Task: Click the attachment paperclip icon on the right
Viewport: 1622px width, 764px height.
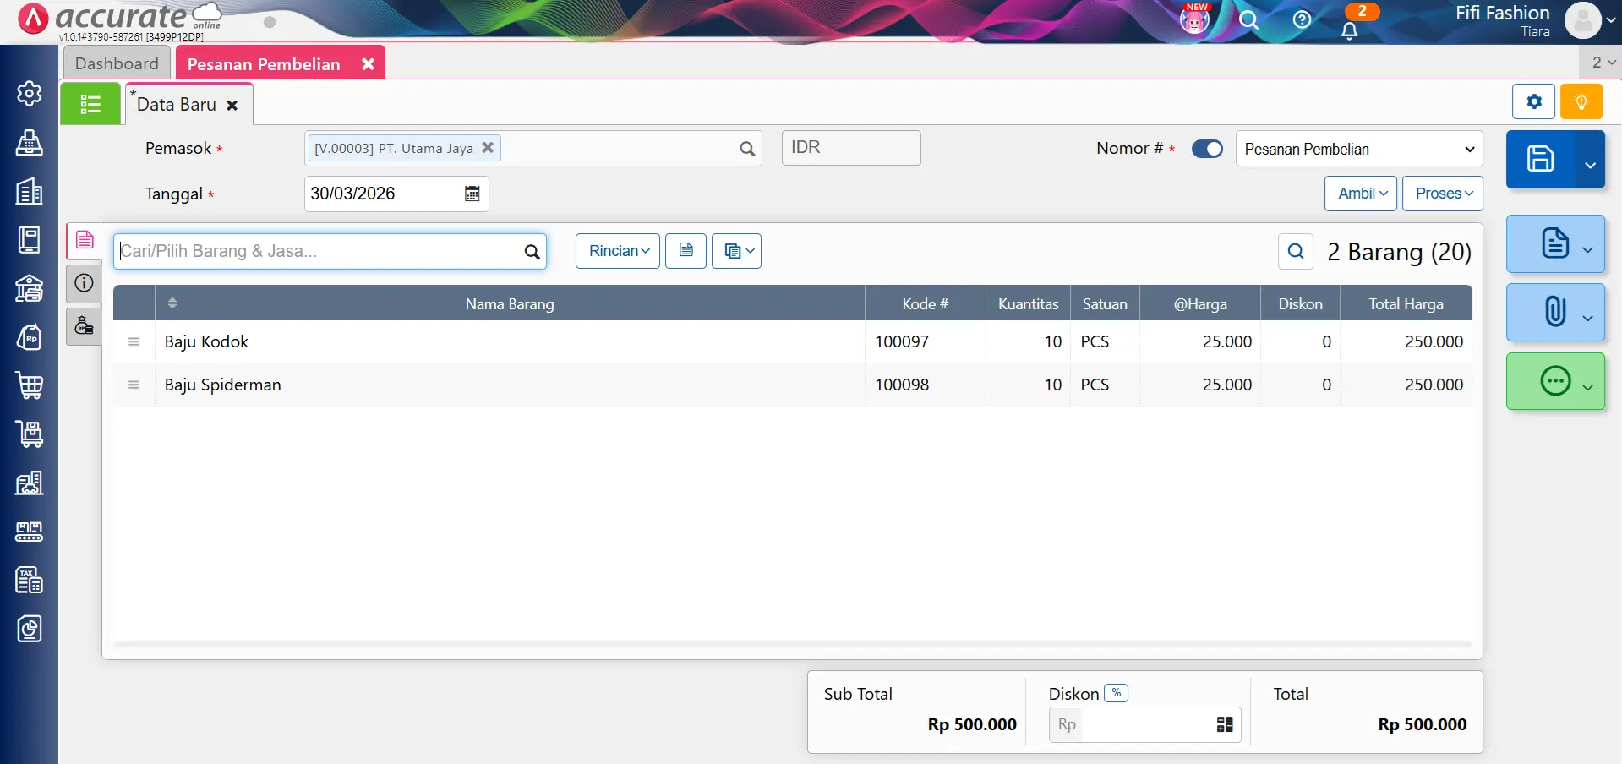Action: coord(1554,312)
